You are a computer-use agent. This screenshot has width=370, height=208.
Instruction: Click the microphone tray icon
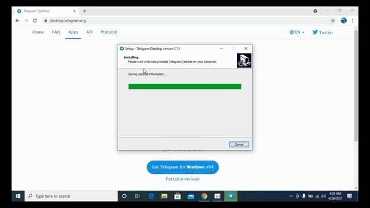[x=304, y=196]
